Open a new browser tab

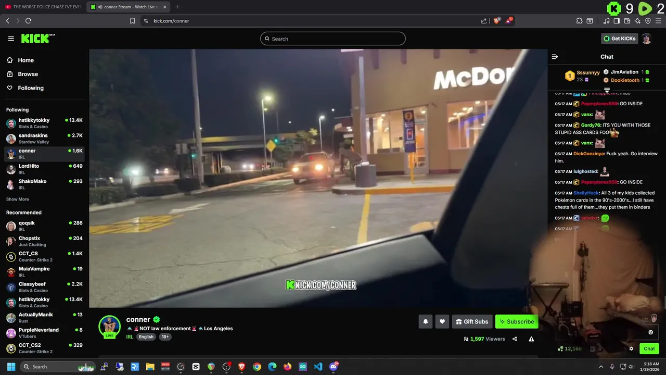coord(177,7)
